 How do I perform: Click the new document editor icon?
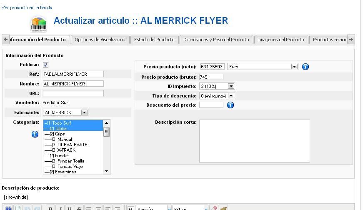[x=18, y=208]
